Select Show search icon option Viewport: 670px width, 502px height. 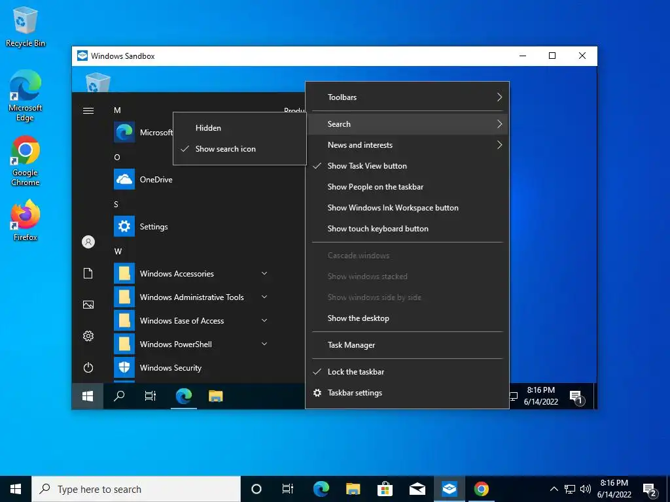click(x=239, y=148)
